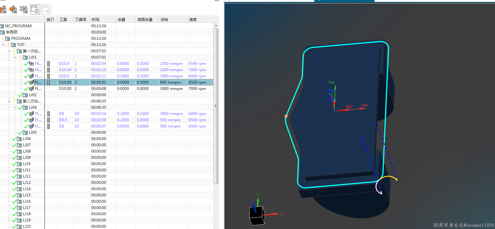Click PL... operation icon in 00:02:08 row

[x=31, y=120]
